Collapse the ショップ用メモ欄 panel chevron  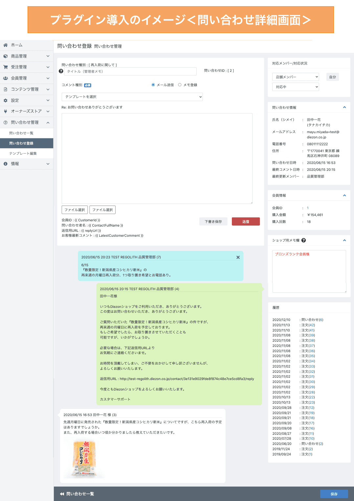coord(344,240)
